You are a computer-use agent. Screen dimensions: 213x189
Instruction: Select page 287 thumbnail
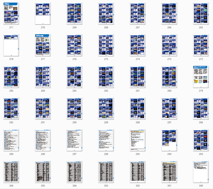(169, 108)
